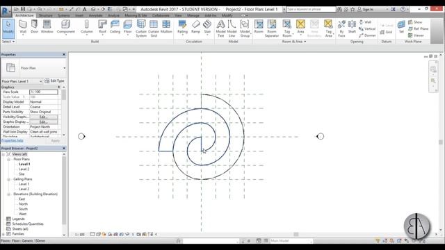This screenshot has height=250, width=445.
Task: Open the Model Group tool
Action: click(245, 28)
